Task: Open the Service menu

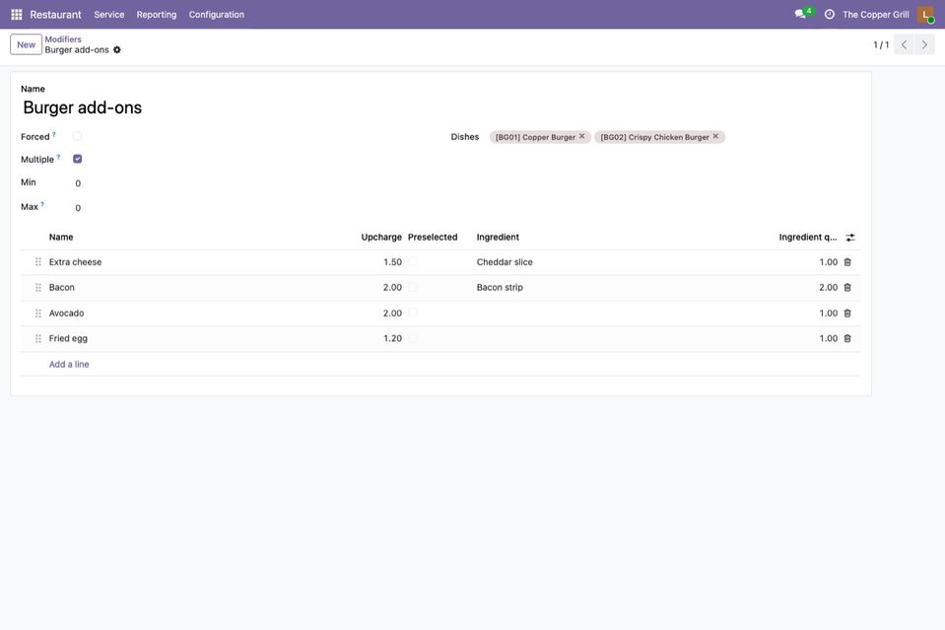Action: point(109,15)
